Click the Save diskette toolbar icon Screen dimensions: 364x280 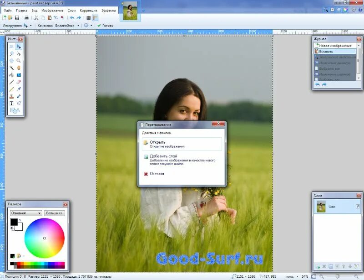click(17, 18)
